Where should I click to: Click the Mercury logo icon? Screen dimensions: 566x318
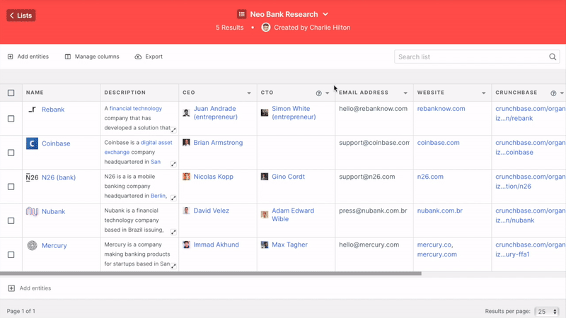(32, 245)
